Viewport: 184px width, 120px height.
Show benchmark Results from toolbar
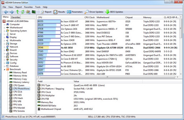59,12
